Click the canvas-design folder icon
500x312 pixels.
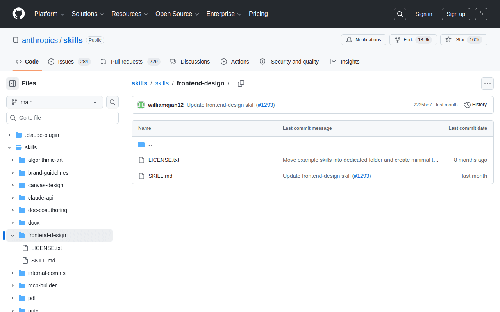coord(22,185)
